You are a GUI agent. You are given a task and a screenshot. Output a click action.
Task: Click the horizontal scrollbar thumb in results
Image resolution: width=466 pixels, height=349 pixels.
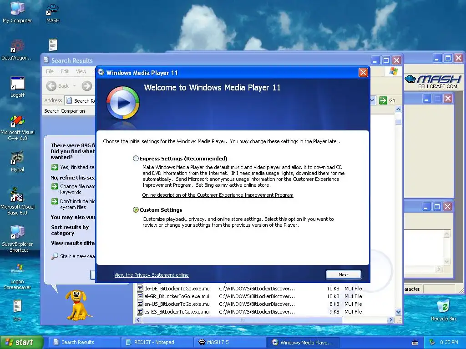click(x=243, y=319)
